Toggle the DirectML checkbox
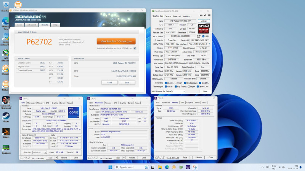The width and height of the screenshot is (305, 171). tap(200, 83)
